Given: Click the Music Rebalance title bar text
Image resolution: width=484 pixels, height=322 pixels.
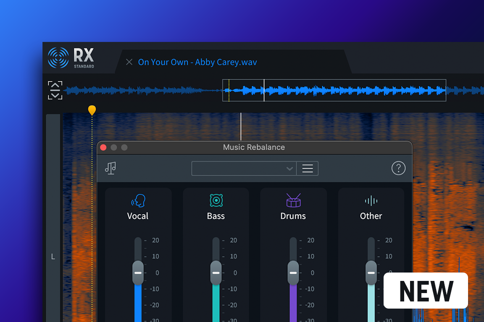Looking at the screenshot, I should point(254,147).
